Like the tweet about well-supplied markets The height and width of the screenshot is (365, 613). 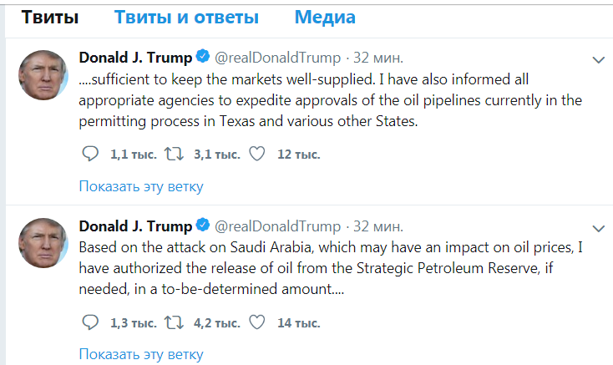click(x=257, y=154)
